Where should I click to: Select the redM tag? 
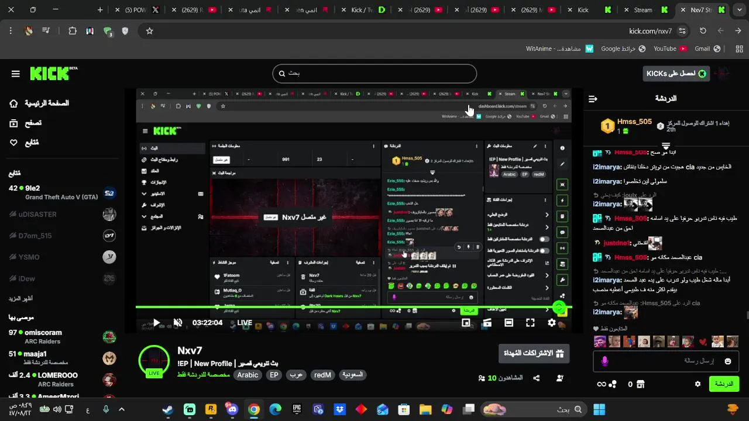(322, 375)
